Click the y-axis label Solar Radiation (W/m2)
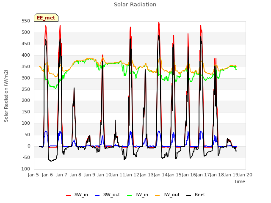 click(6, 96)
